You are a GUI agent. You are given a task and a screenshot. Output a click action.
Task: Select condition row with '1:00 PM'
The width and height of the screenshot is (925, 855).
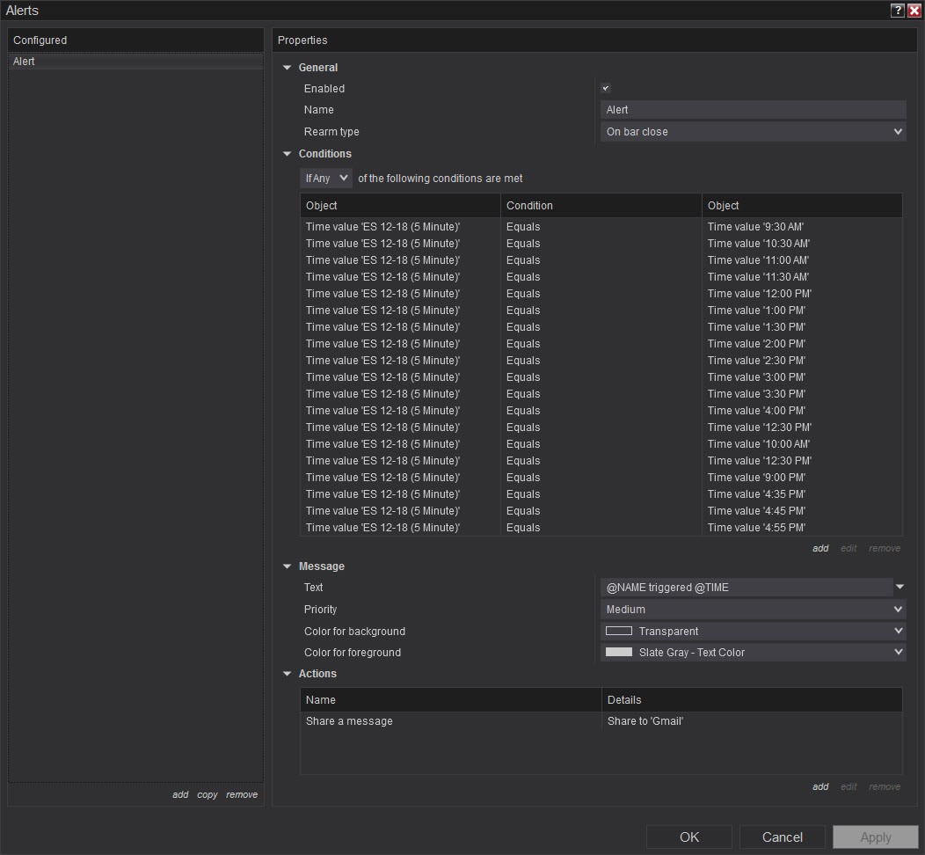click(601, 311)
